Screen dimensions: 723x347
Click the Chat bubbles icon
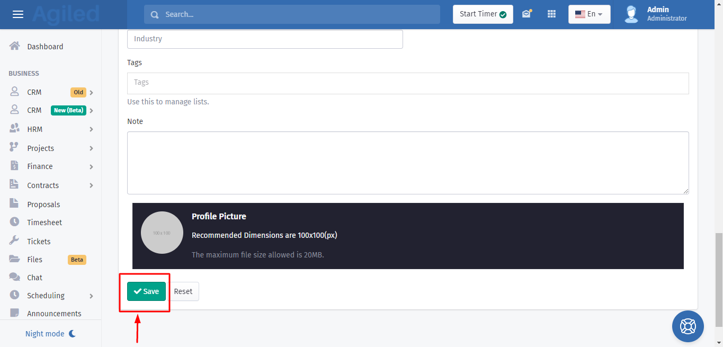pos(15,277)
